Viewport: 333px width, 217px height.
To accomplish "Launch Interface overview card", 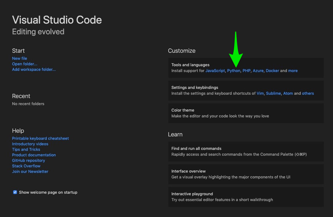I will (246, 174).
